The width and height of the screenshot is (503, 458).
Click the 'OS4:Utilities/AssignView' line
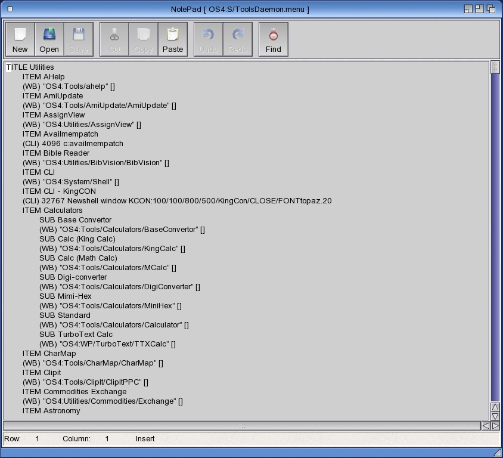(82, 125)
